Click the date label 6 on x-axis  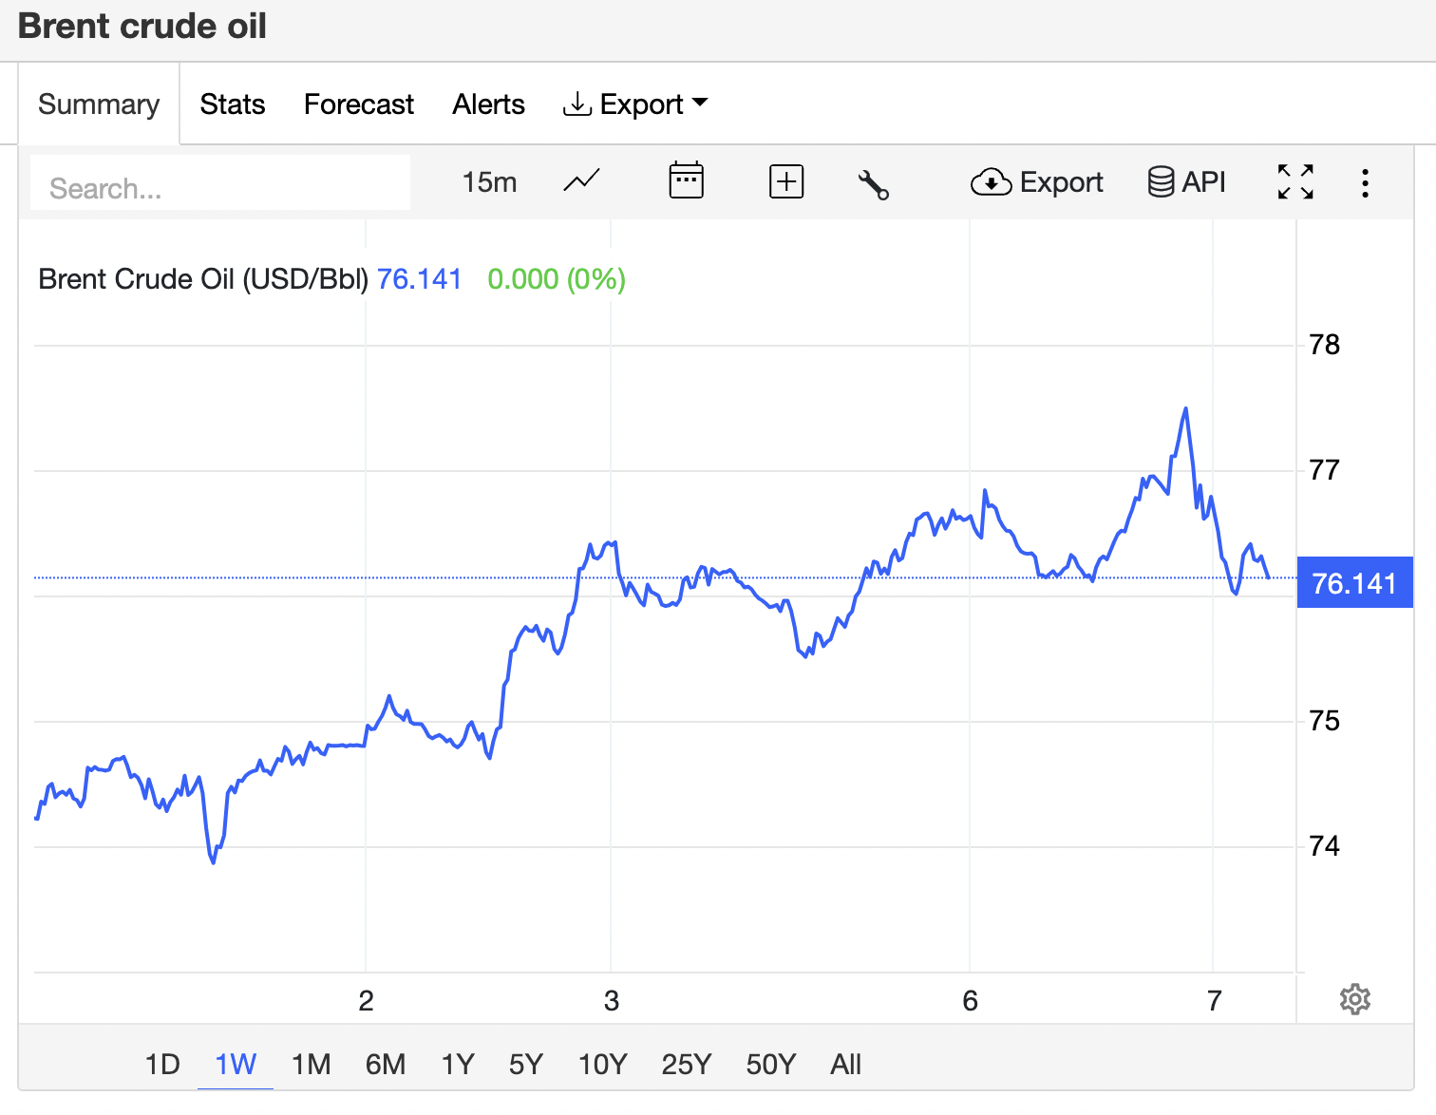[x=970, y=1000]
